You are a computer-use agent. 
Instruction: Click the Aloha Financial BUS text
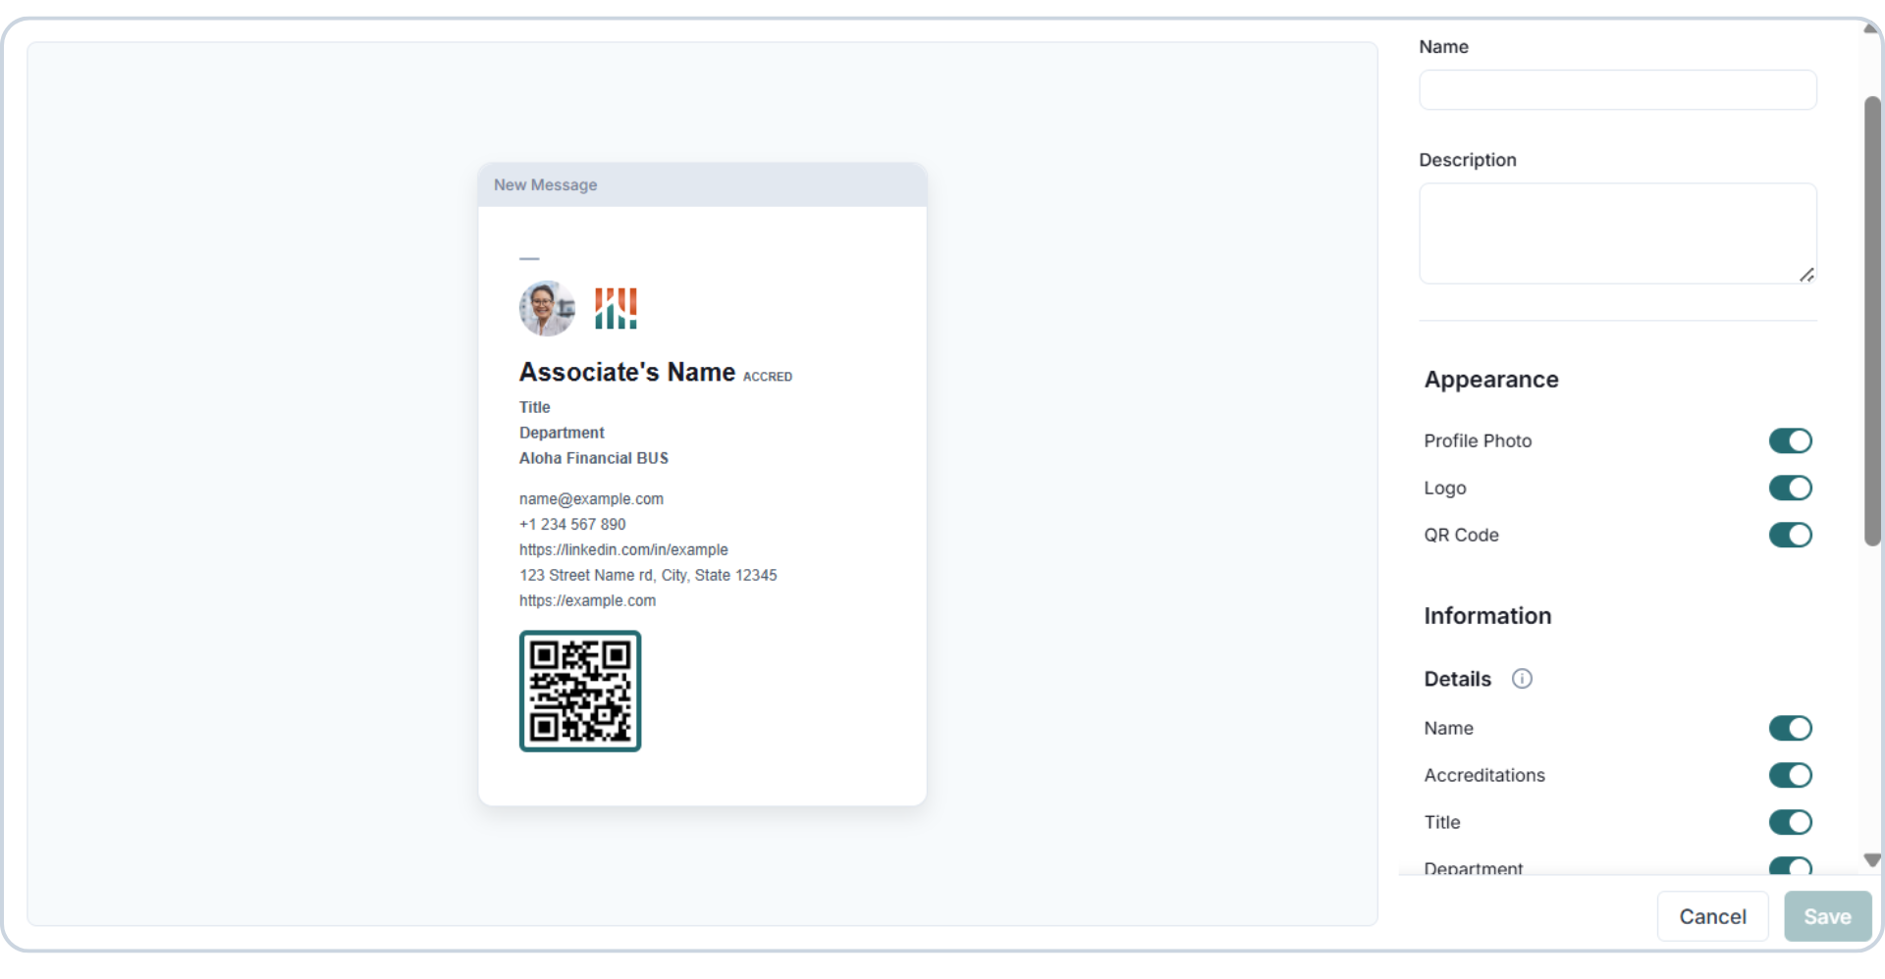pos(594,458)
